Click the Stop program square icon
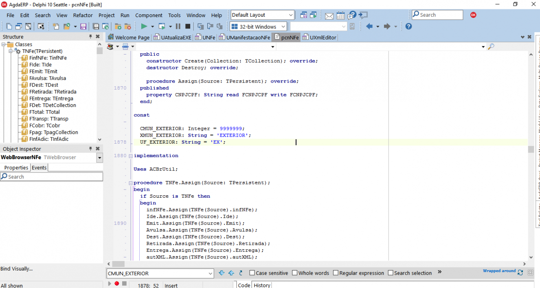Image resolution: width=540 pixels, height=288 pixels. coord(188,26)
